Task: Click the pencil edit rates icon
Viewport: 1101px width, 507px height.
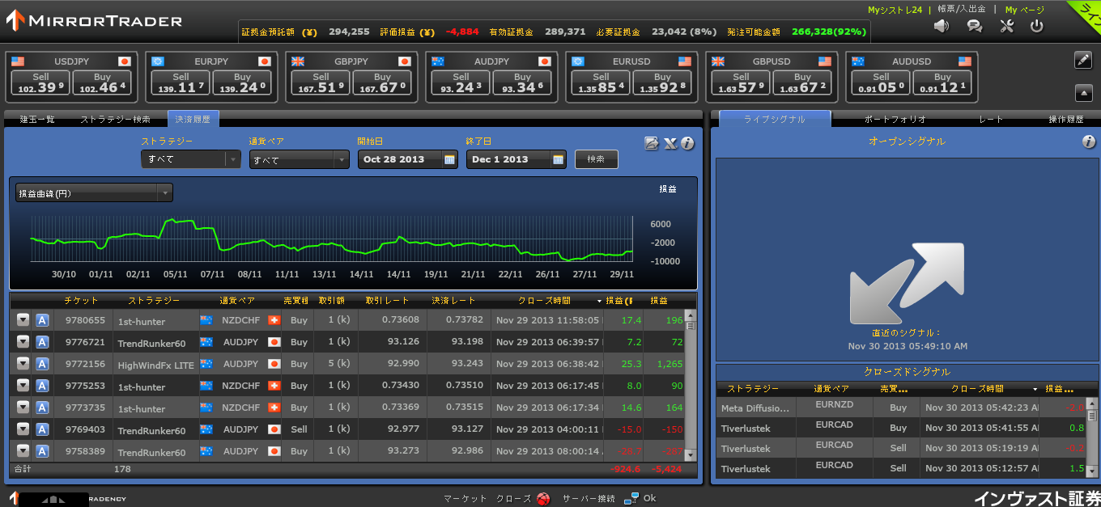Action: [1083, 60]
